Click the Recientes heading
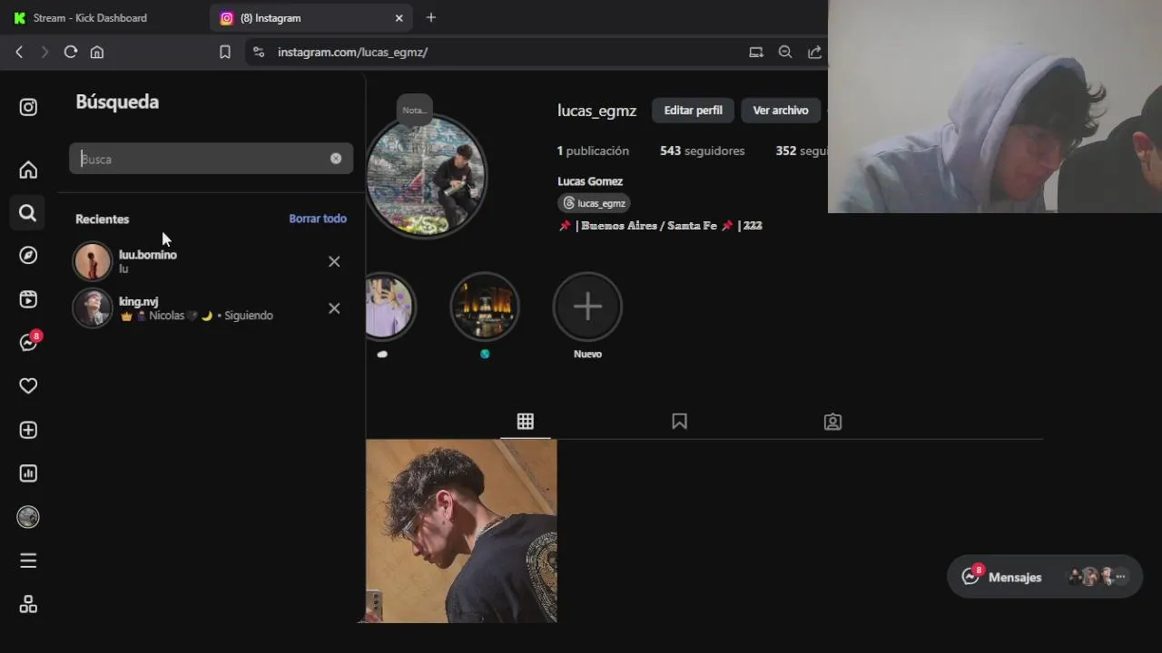The height and width of the screenshot is (653, 1162). 103,219
